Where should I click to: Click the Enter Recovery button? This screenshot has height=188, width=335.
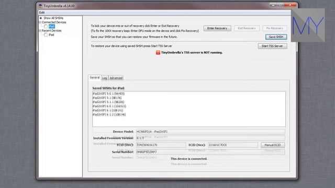click(217, 28)
